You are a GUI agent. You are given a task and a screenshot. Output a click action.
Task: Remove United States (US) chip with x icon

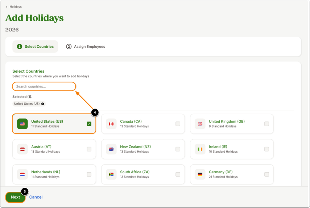coord(42,104)
